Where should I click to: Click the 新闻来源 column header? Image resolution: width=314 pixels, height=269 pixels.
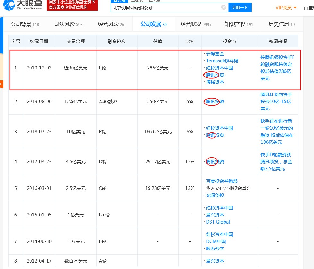pyautogui.click(x=278, y=41)
